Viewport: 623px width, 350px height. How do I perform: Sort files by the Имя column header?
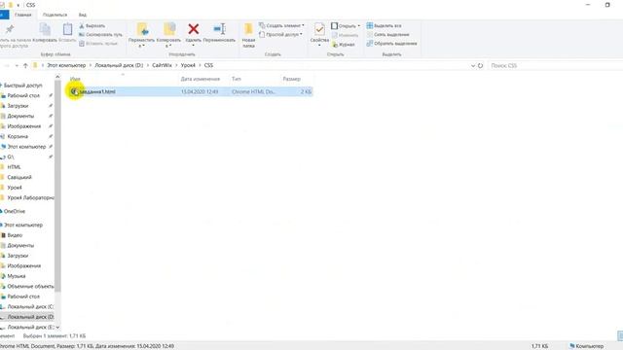point(75,79)
